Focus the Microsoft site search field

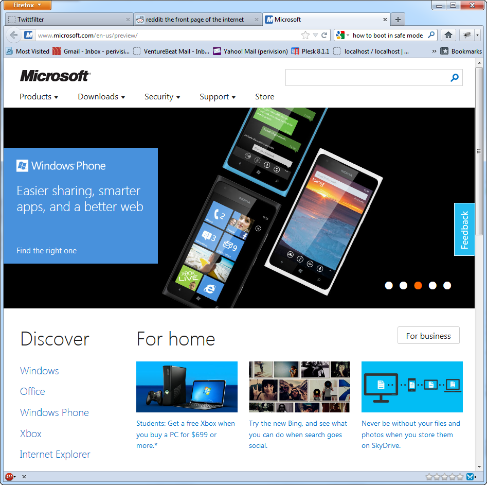tap(367, 77)
